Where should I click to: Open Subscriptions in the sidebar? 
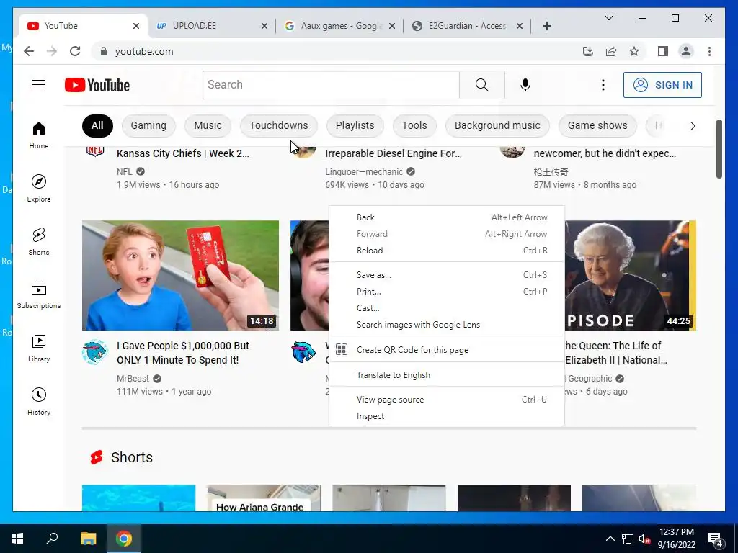pos(39,295)
